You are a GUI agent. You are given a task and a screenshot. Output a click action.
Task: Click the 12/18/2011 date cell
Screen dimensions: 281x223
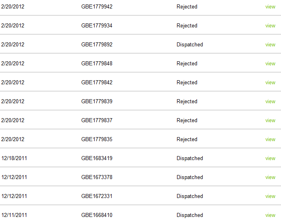click(x=14, y=158)
